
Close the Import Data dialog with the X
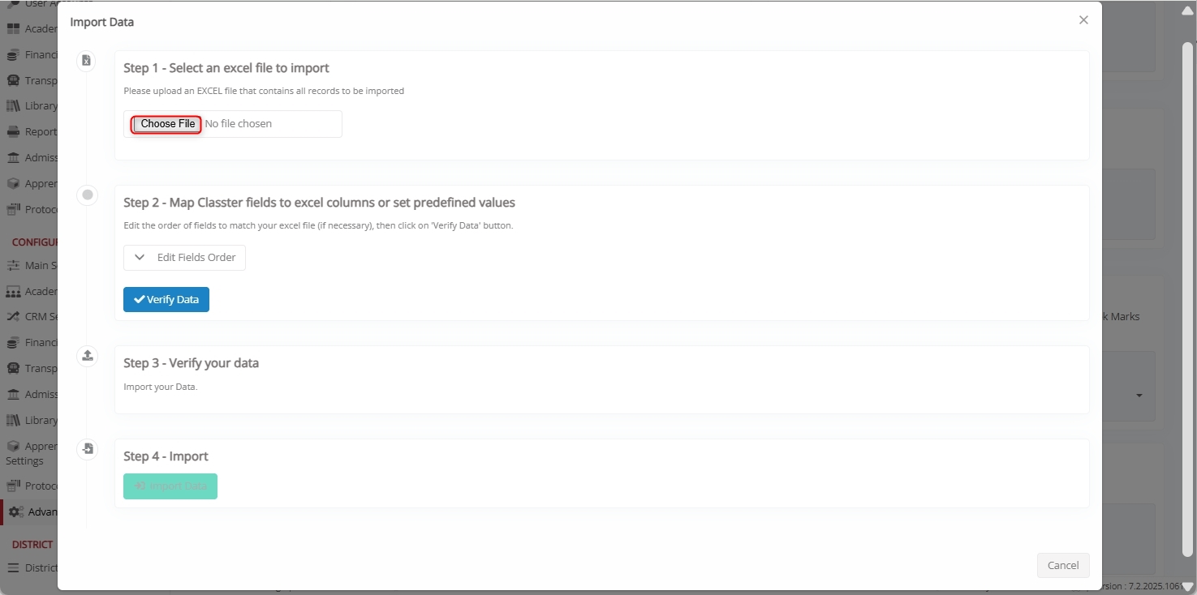tap(1083, 20)
